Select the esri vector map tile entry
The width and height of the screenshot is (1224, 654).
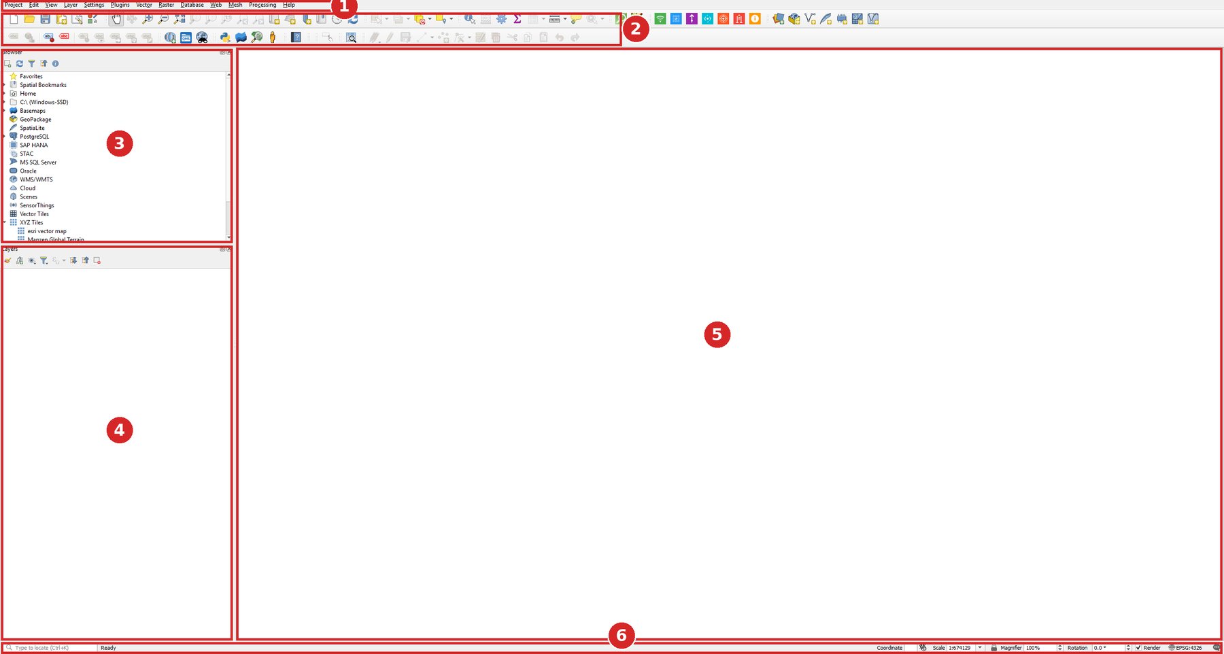47,231
